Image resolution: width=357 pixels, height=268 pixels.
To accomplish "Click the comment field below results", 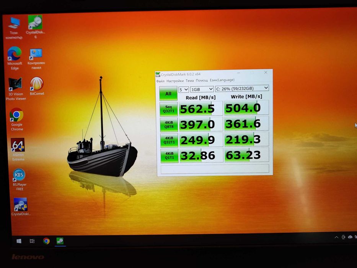I will coord(215,169).
